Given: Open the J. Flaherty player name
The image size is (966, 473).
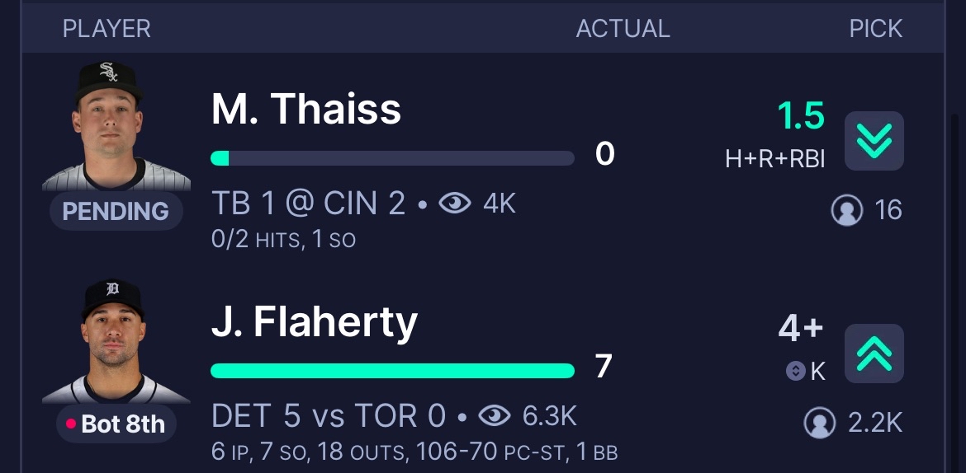Looking at the screenshot, I should [x=315, y=322].
